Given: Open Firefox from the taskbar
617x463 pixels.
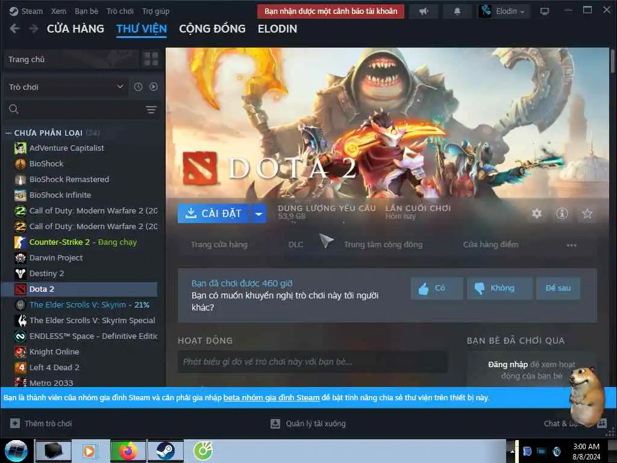Looking at the screenshot, I should click(128, 451).
